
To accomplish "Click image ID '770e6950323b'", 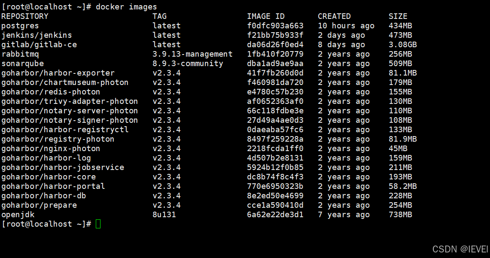I will tap(275, 186).
